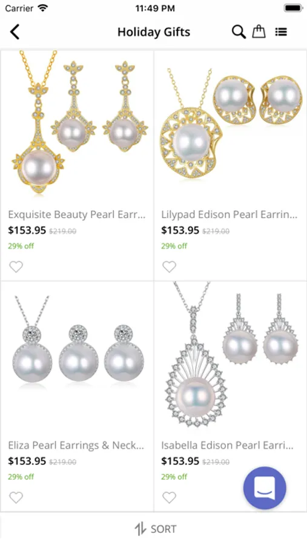Favorite the Isabella Edison Pearl set
The width and height of the screenshot is (307, 545).
[170, 497]
